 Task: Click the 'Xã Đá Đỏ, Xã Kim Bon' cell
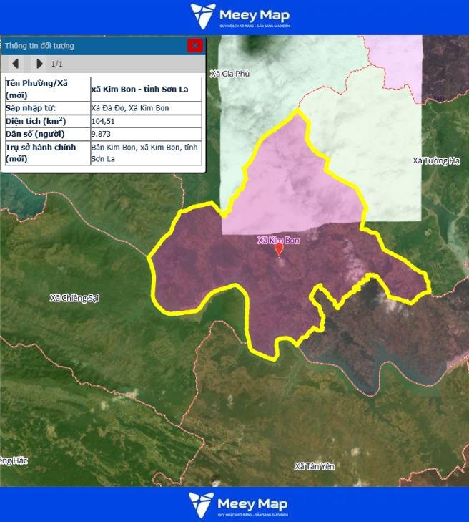(146, 108)
